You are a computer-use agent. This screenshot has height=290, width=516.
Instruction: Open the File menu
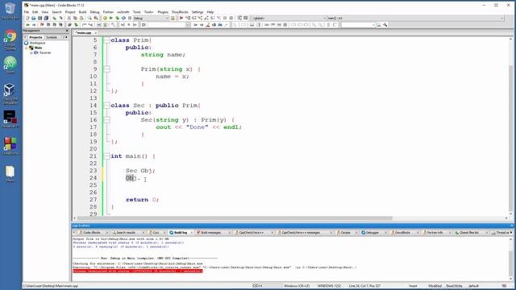[27, 12]
